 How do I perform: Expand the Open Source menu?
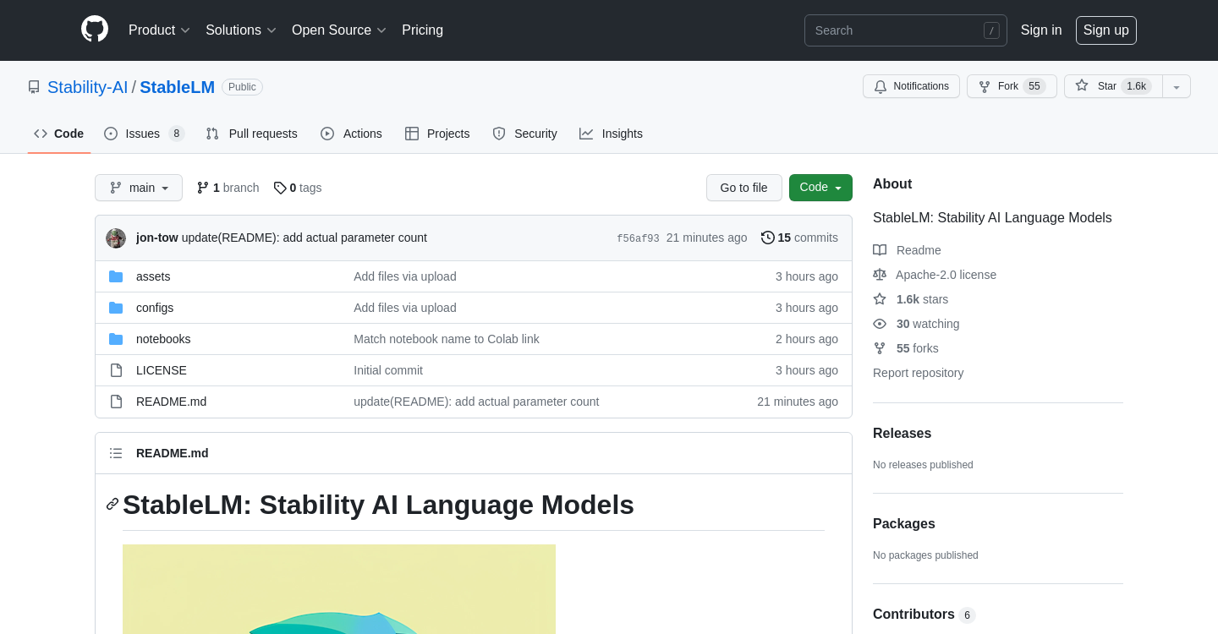click(x=339, y=30)
